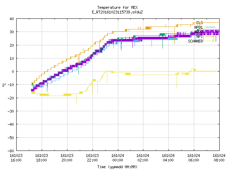Click the y-axis label 40
The width and height of the screenshot is (226, 170).
point(12,19)
